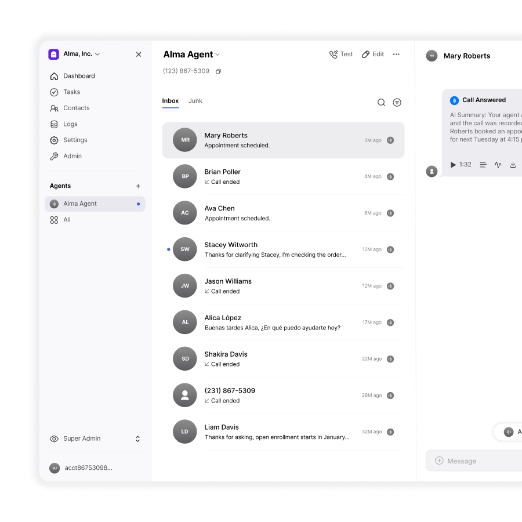Viewport: 522px width, 522px height.
Task: Click the MR avatar in inbox list
Action: click(185, 140)
